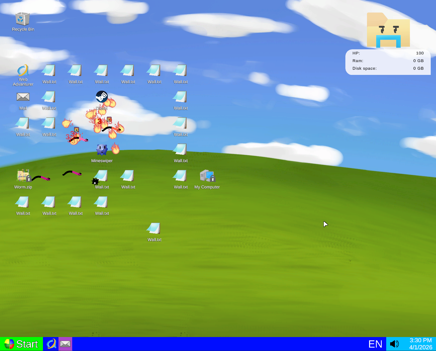This screenshot has width=436, height=351.
Task: Click the HP value 100
Action: click(x=420, y=53)
